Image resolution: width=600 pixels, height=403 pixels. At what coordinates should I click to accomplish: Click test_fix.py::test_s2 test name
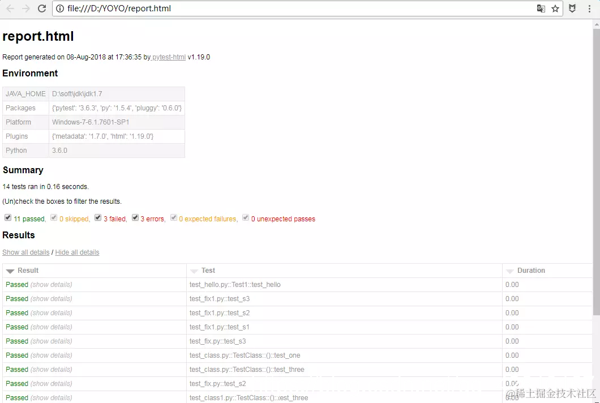pos(218,384)
